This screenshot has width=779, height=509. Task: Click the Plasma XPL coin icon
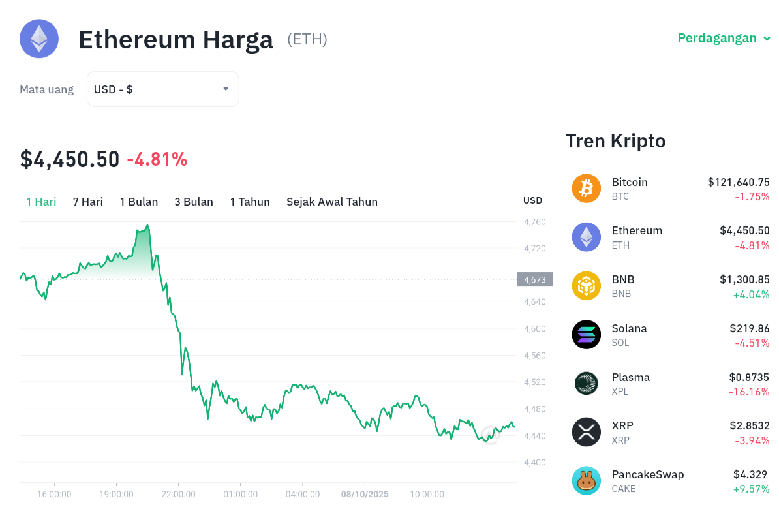[x=586, y=383]
